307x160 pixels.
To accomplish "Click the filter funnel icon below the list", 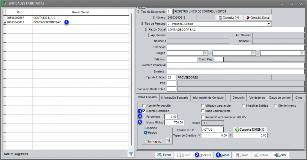I will (x=131, y=154).
